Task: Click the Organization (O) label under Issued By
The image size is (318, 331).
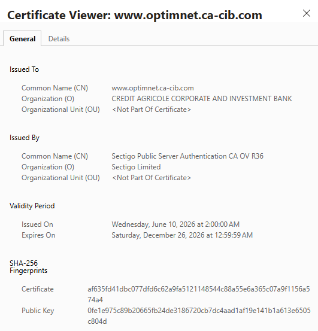Action: [x=48, y=167]
